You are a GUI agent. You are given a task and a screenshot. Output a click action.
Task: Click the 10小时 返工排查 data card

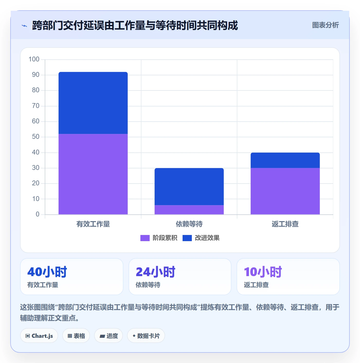click(288, 277)
